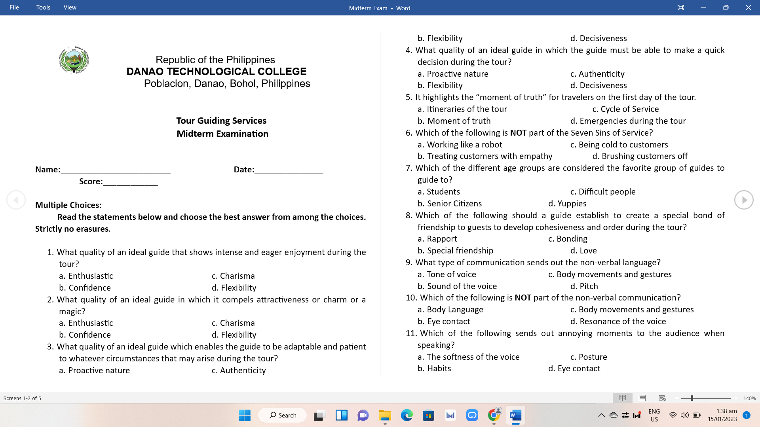
Task: Go to next screen arrow
Action: point(744,200)
